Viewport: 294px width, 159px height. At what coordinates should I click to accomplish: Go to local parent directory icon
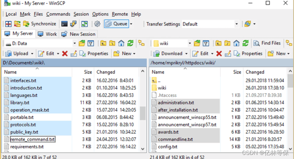103,43
